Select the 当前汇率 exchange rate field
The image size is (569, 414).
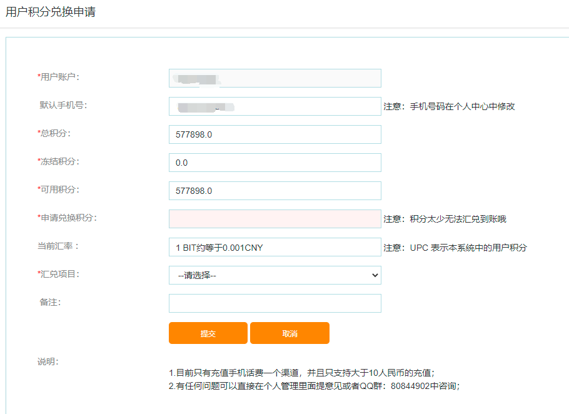274,247
